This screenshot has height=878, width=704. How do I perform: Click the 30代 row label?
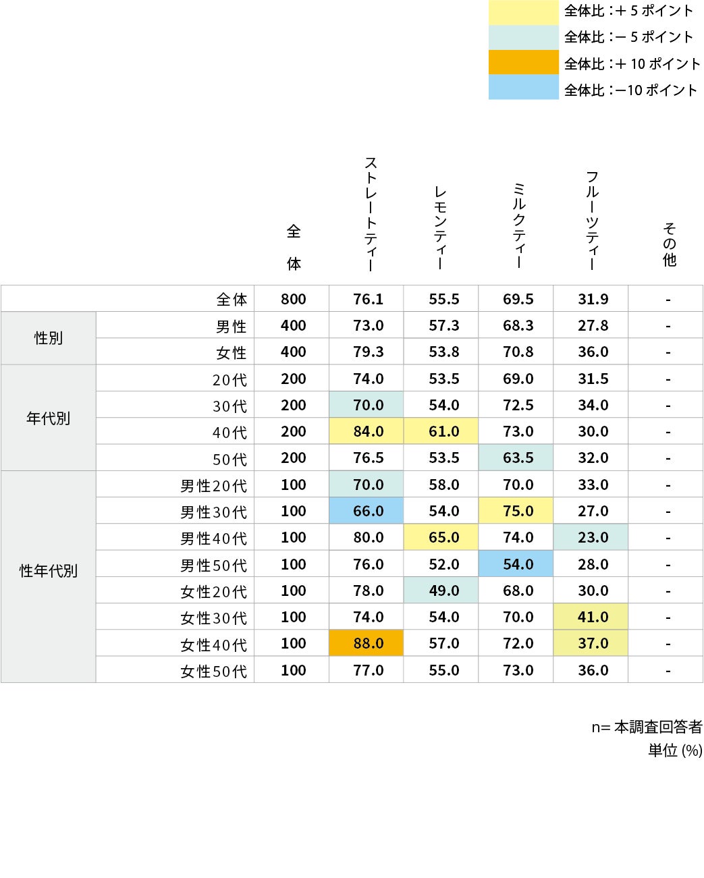tap(230, 406)
